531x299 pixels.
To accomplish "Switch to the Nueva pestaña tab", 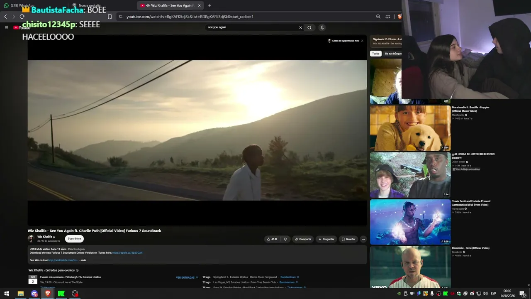I will click(x=87, y=5).
